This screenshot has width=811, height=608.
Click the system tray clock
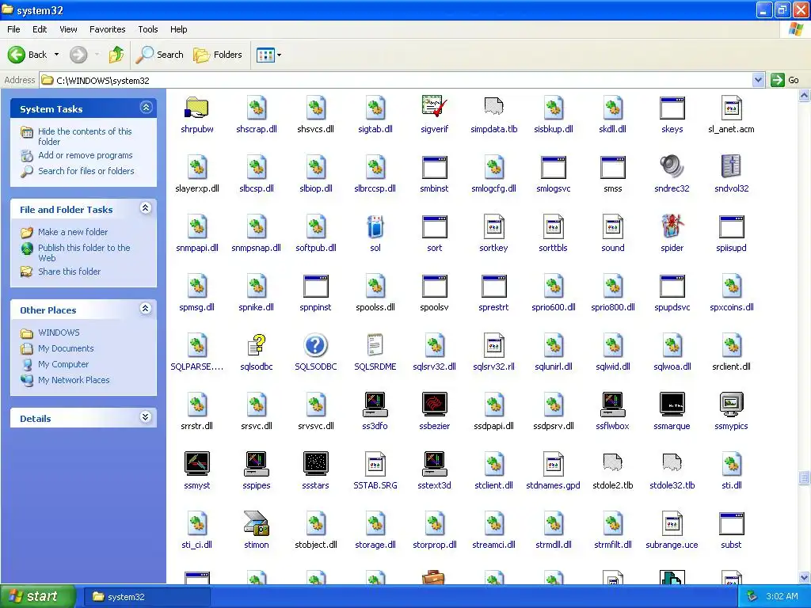pyautogui.click(x=782, y=596)
